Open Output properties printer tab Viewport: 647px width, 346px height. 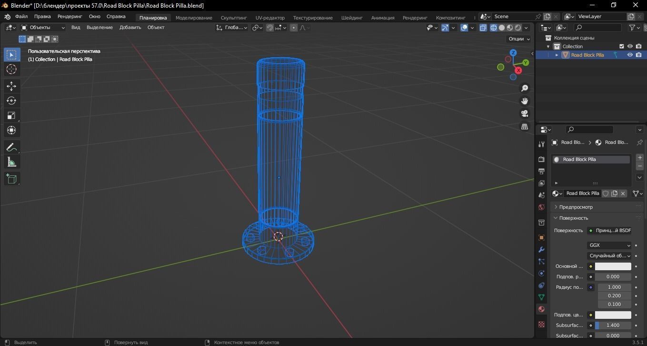541,171
